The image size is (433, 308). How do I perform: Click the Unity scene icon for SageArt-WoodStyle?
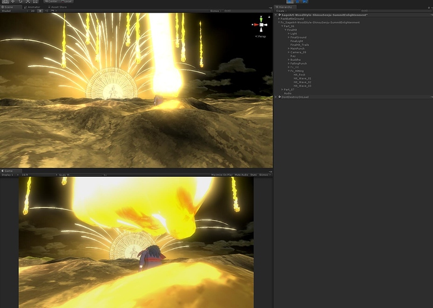279,15
